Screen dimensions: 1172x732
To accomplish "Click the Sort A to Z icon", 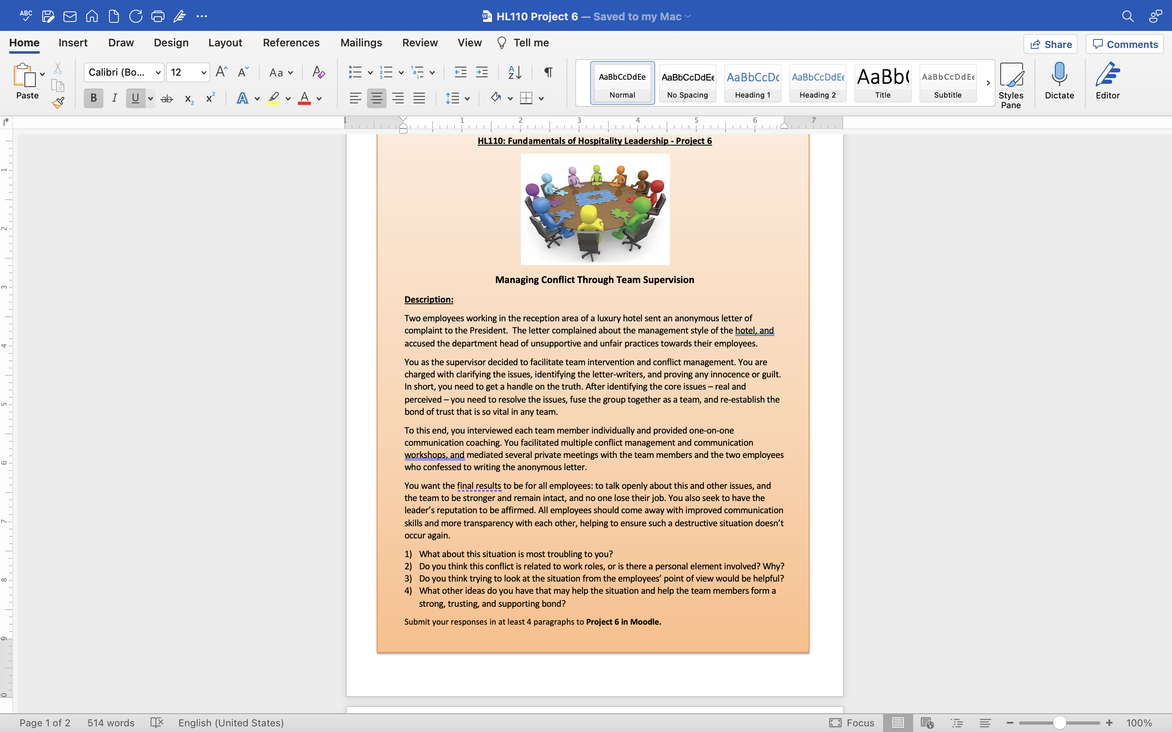I will point(515,73).
